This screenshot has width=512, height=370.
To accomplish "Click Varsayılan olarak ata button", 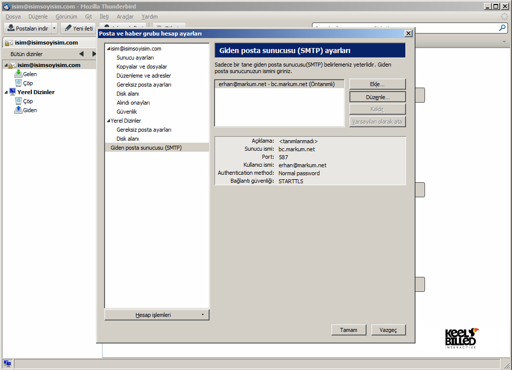I will tap(377, 122).
